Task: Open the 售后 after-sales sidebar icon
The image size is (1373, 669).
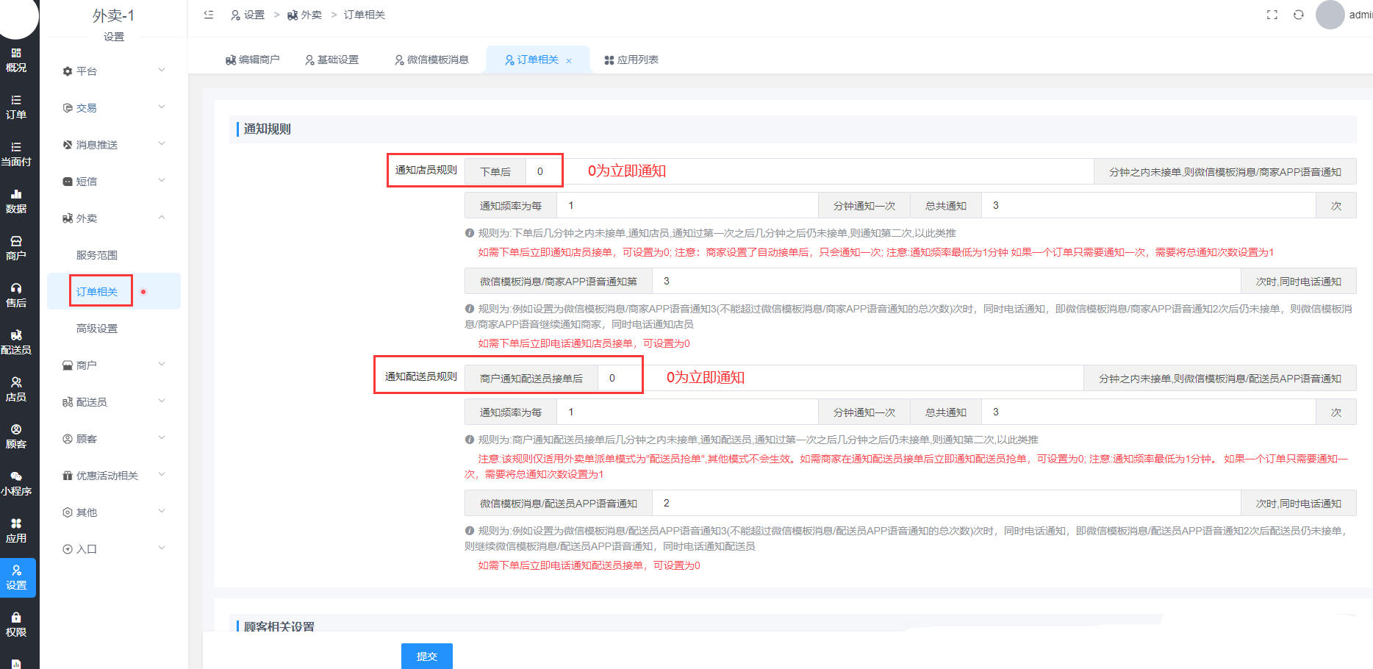Action: [16, 296]
